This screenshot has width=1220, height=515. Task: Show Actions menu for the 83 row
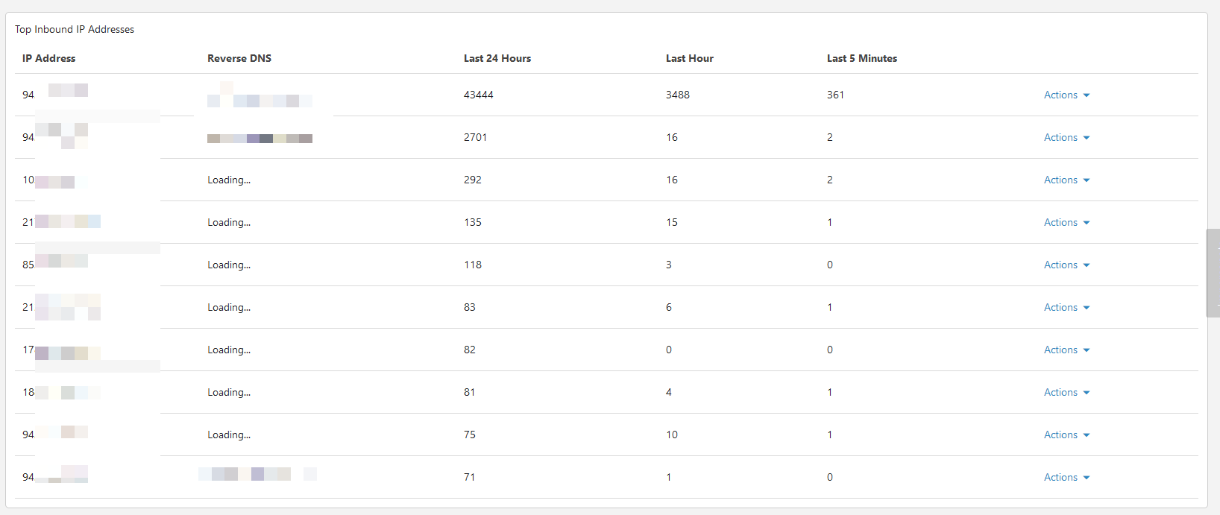coord(1066,308)
